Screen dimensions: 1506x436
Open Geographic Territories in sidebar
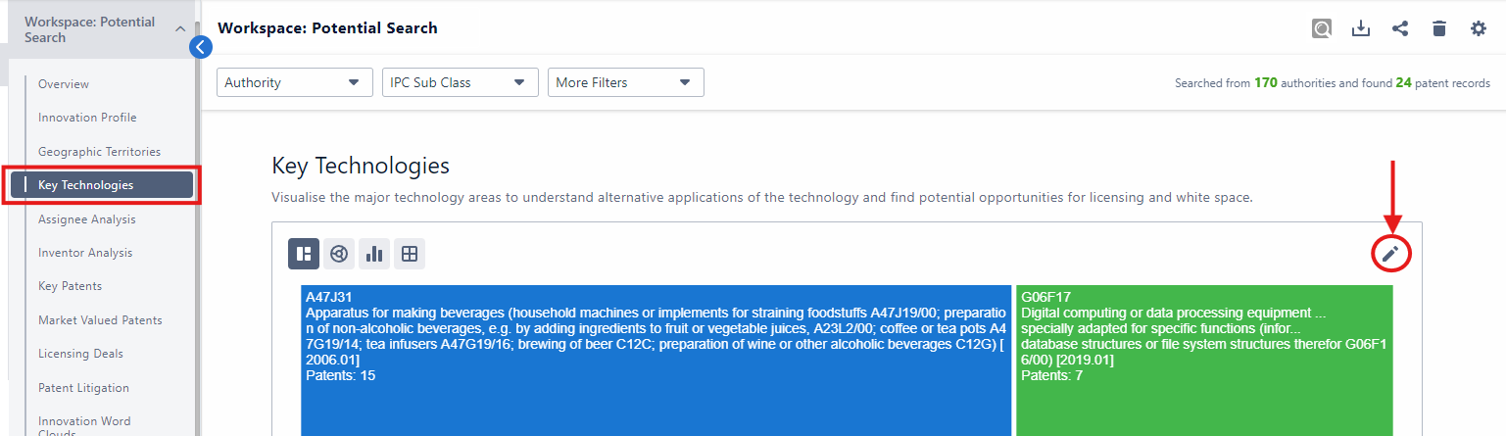click(x=99, y=152)
